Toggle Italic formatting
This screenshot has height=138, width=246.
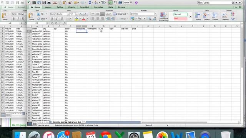[57, 19]
